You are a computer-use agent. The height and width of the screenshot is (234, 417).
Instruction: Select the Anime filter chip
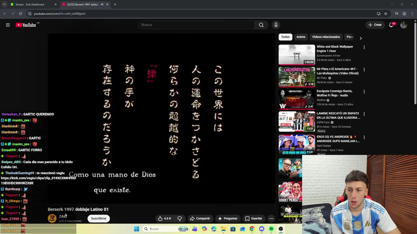point(301,37)
